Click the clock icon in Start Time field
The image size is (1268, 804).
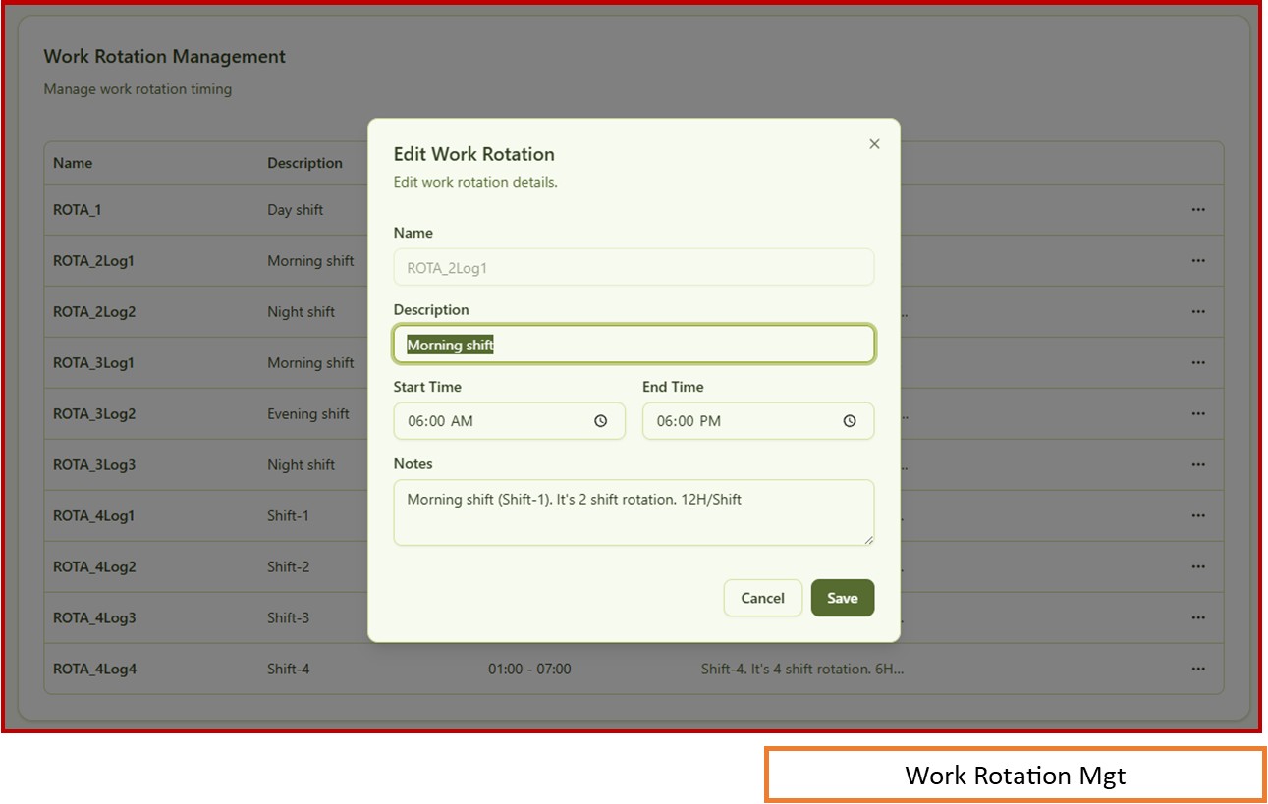[601, 421]
